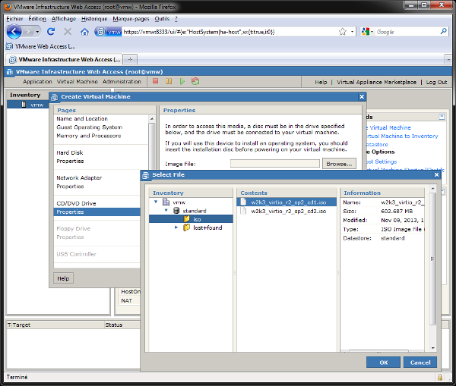Open the list all tabs dropdown arrow
Screen dimensions: 456x386
(448, 59)
